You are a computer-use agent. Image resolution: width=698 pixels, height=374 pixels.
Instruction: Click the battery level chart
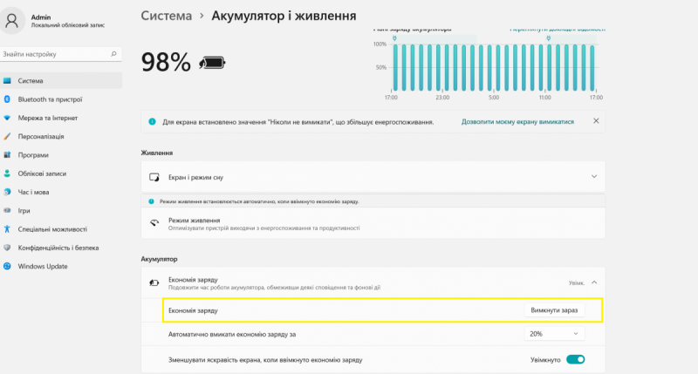coord(489,67)
